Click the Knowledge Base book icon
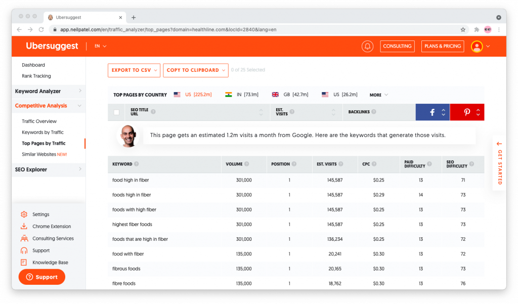The height and width of the screenshot is (304, 518). pyautogui.click(x=23, y=263)
